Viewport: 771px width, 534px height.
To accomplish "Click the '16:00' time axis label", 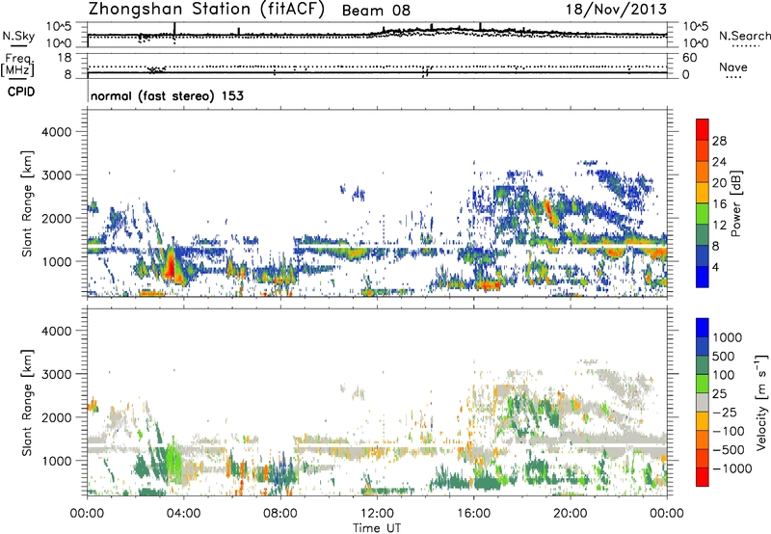I will (x=473, y=514).
